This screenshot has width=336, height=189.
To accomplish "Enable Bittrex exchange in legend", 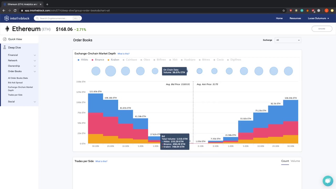I will coord(204,60).
